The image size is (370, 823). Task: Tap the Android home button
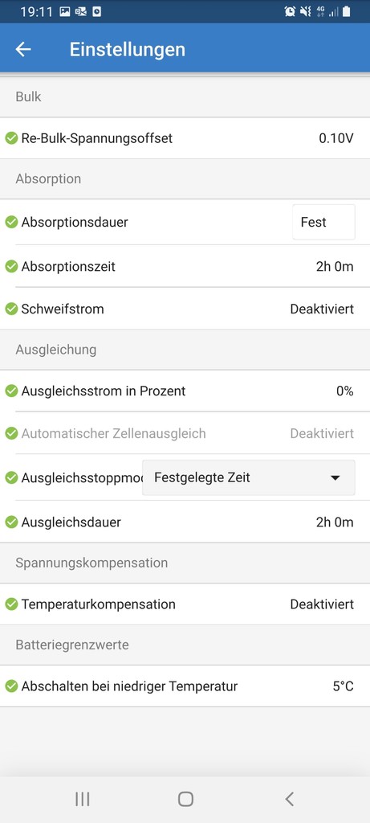[185, 800]
